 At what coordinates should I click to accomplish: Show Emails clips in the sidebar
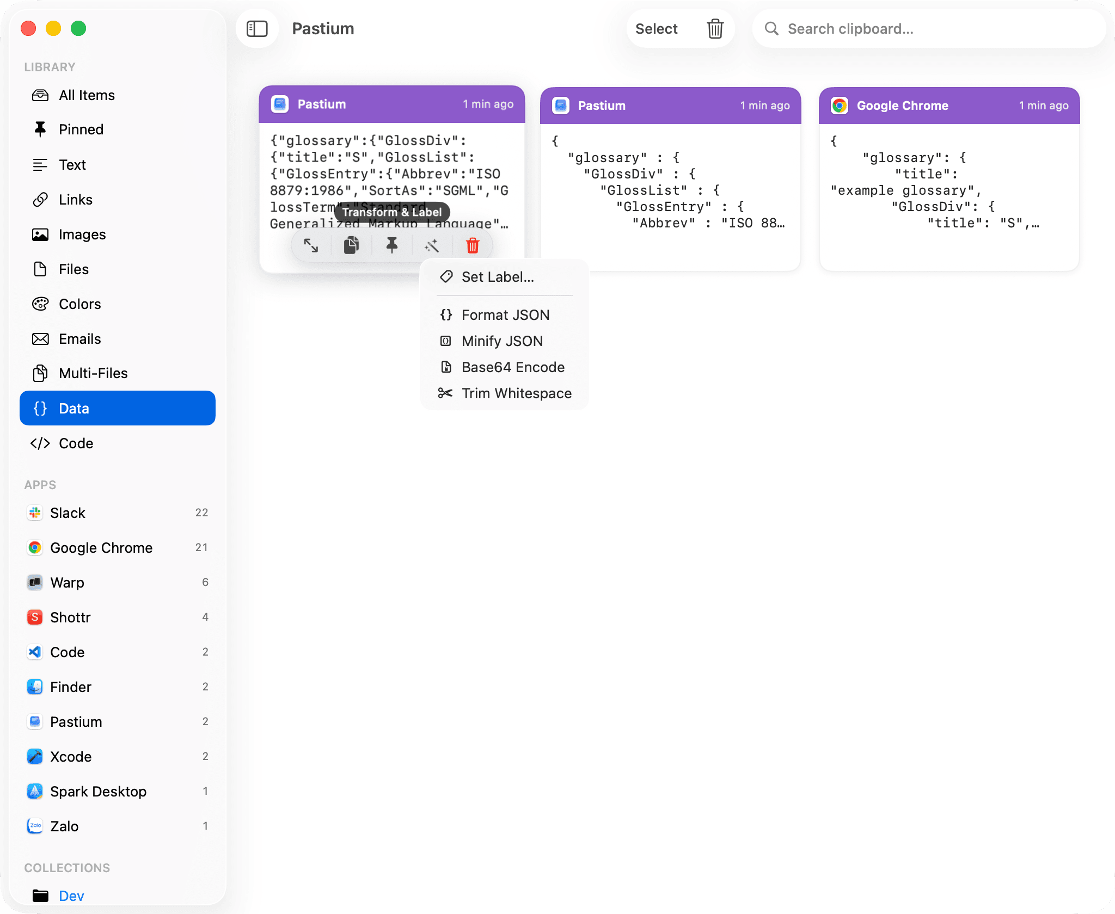(118, 339)
